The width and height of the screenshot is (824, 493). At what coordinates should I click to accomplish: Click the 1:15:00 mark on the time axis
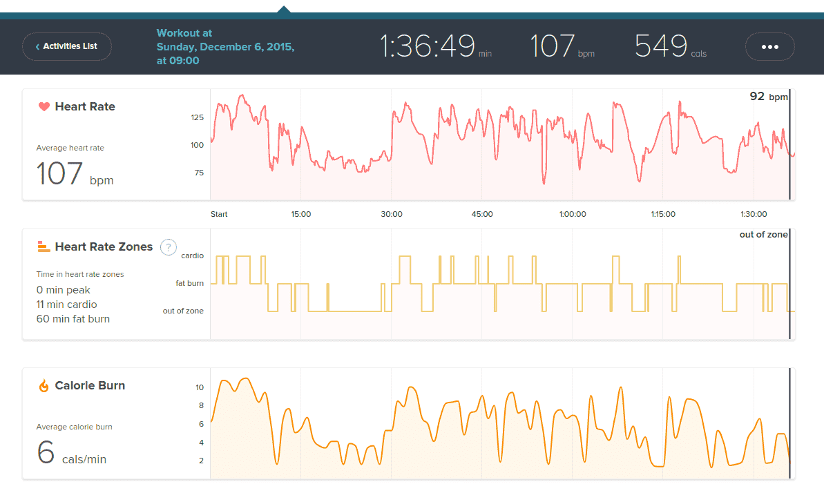(663, 214)
